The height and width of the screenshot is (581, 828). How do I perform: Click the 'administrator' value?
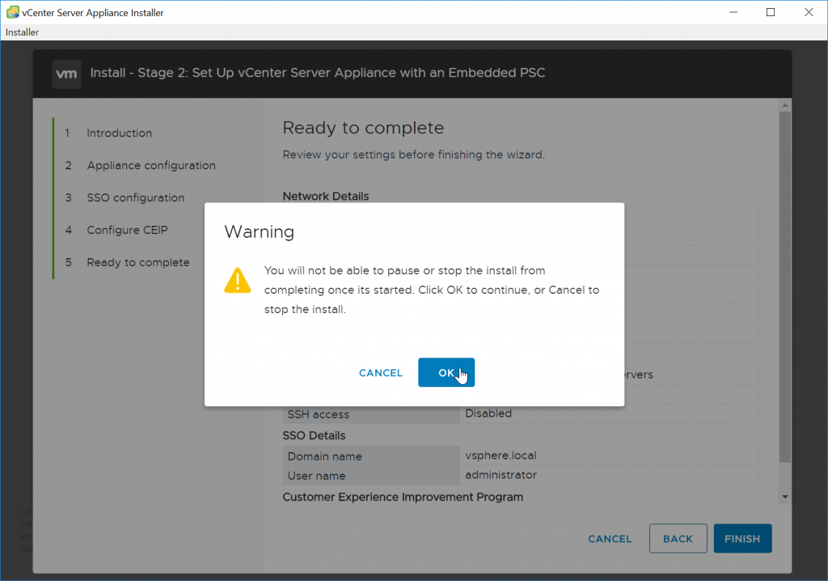[501, 475]
